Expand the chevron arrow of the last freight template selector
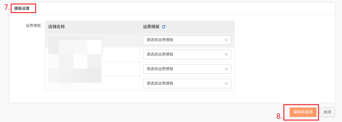The height and width of the screenshot is (122, 342). [x=226, y=84]
